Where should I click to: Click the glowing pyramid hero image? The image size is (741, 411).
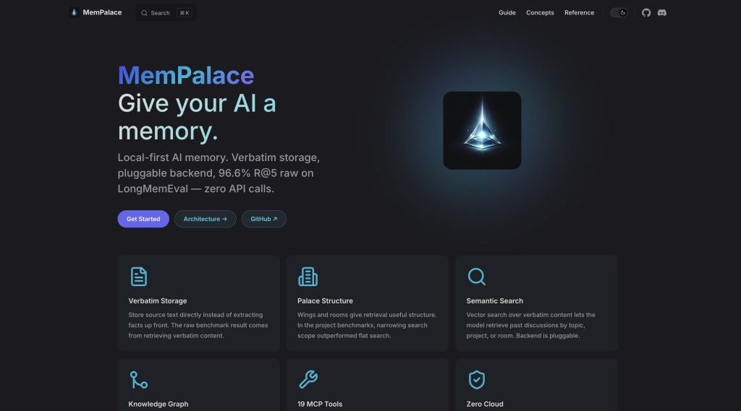click(482, 131)
